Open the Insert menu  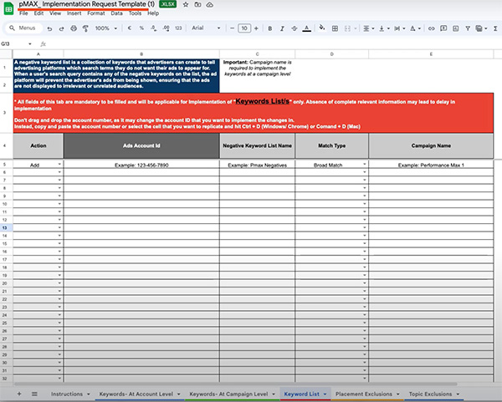pyautogui.click(x=74, y=13)
